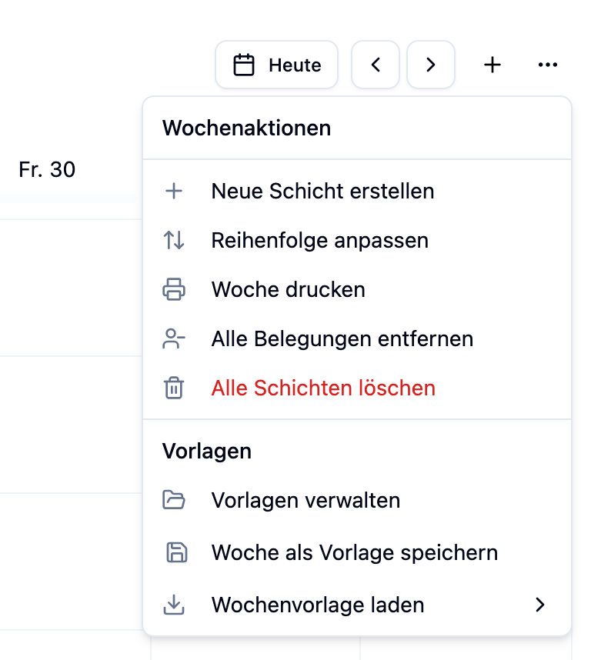Click the floppy disk save icon
Screen dimensions: 591x660
coord(176,553)
